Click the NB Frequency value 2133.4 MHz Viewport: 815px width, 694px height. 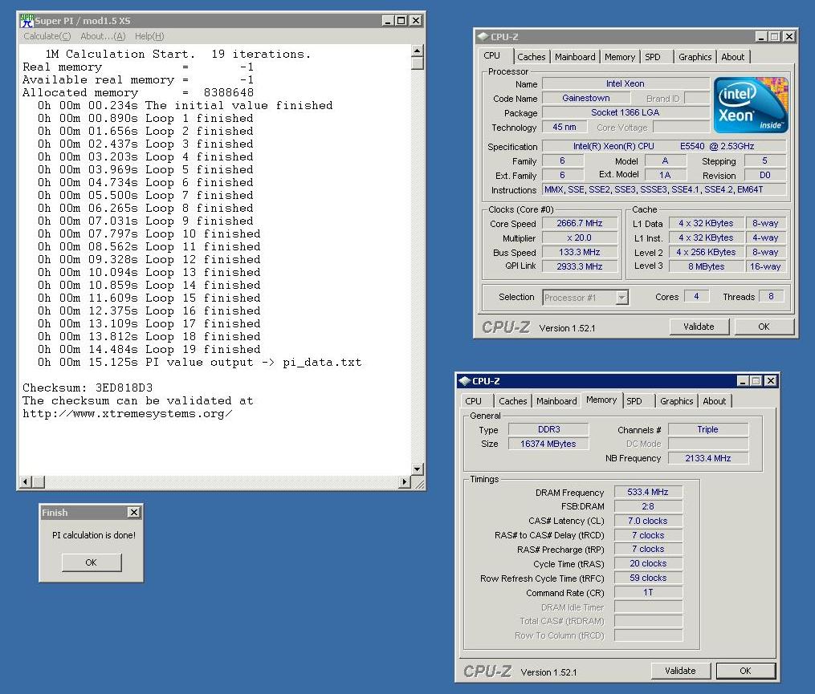tap(708, 458)
